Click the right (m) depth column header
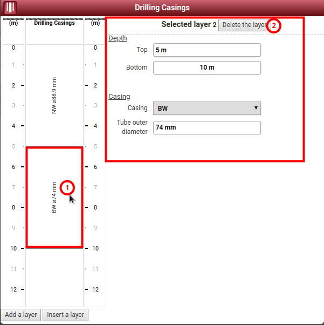Viewport: 324px width, 325px height. (95, 23)
